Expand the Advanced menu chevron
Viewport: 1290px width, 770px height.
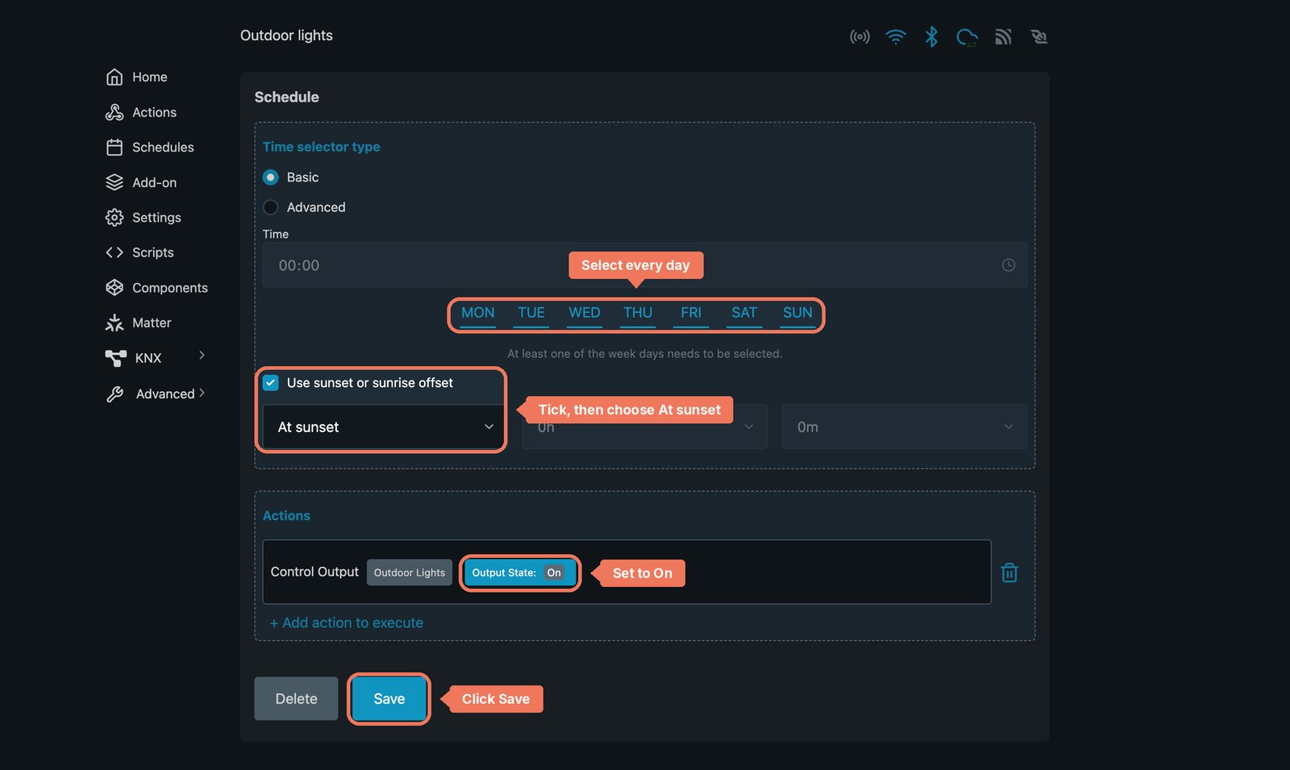click(202, 393)
